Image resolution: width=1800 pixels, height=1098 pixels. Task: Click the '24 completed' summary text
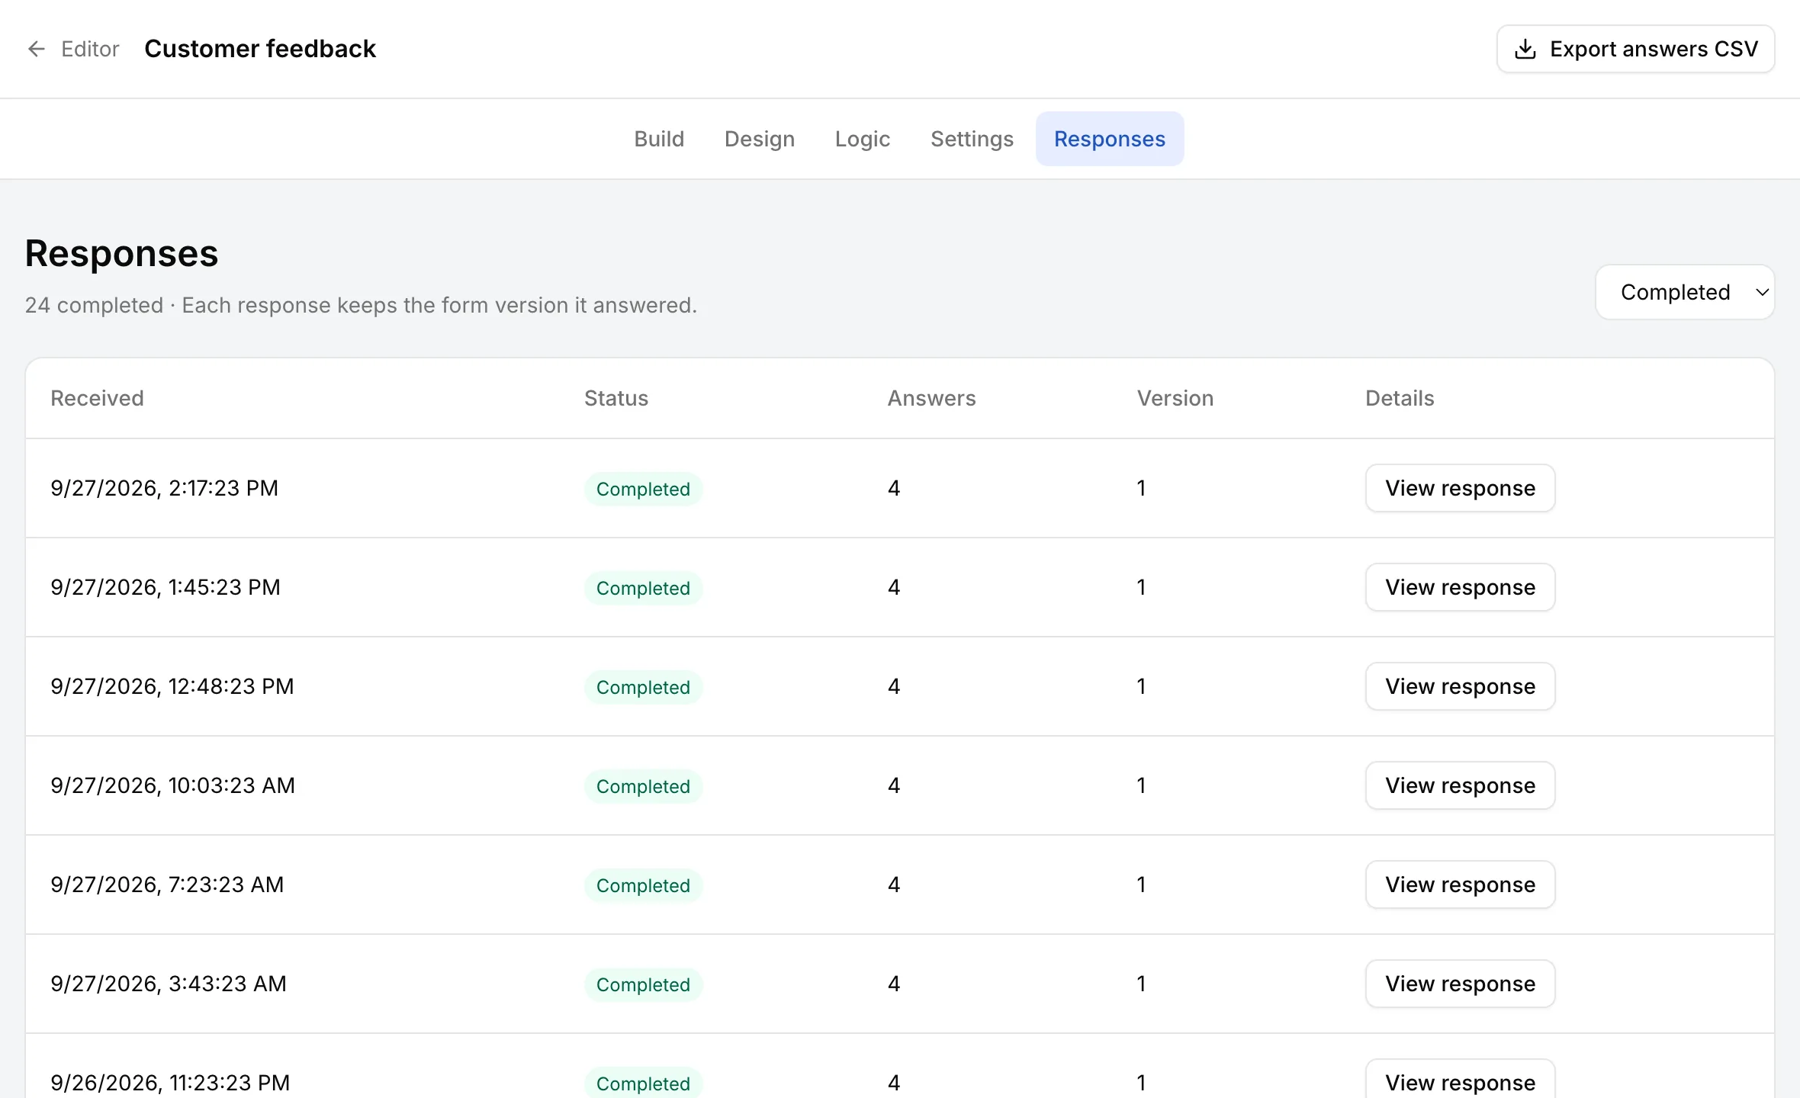click(x=94, y=305)
